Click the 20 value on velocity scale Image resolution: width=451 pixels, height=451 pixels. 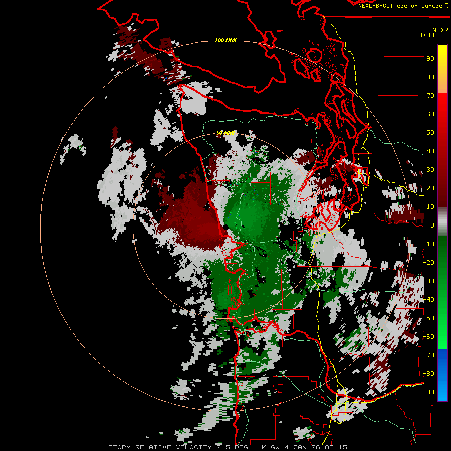[x=430, y=188]
